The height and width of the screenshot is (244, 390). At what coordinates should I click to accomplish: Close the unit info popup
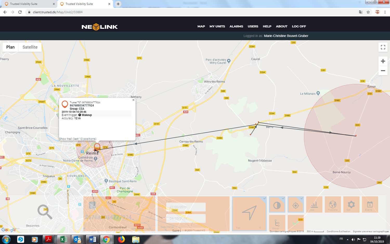coord(133,100)
